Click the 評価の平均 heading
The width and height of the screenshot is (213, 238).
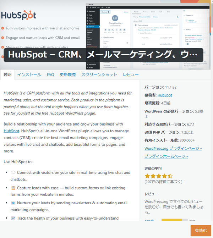coord(153,168)
